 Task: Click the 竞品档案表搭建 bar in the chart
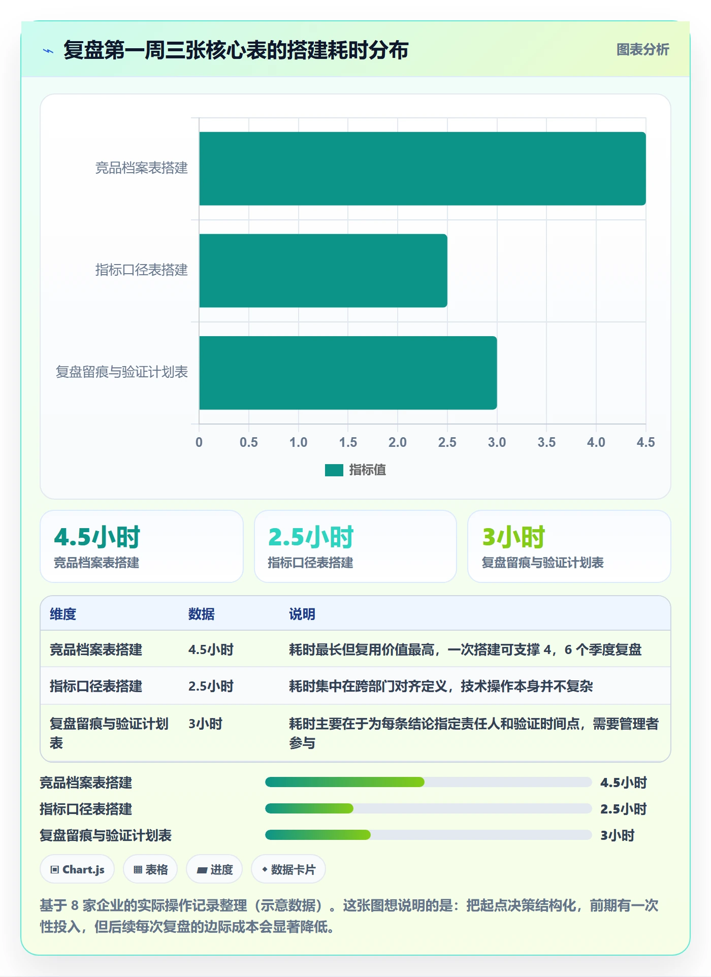pos(423,169)
